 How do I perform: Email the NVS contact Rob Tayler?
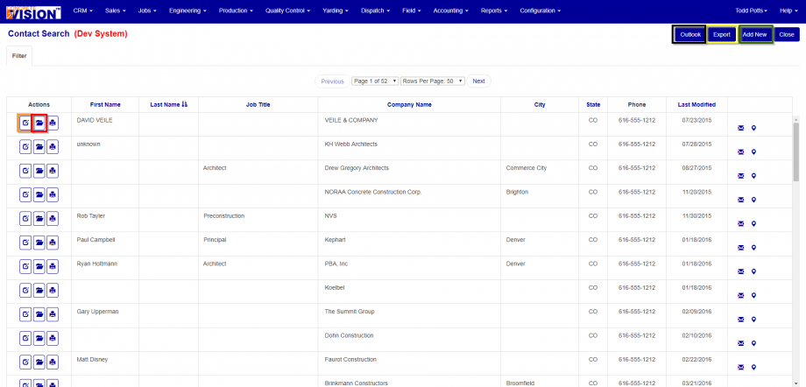740,223
